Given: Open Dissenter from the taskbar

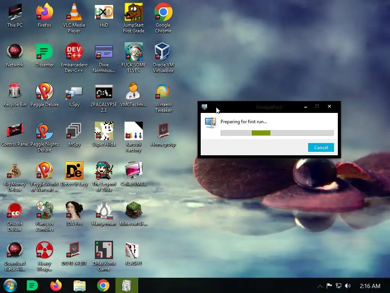Looking at the screenshot, I should point(32,285).
